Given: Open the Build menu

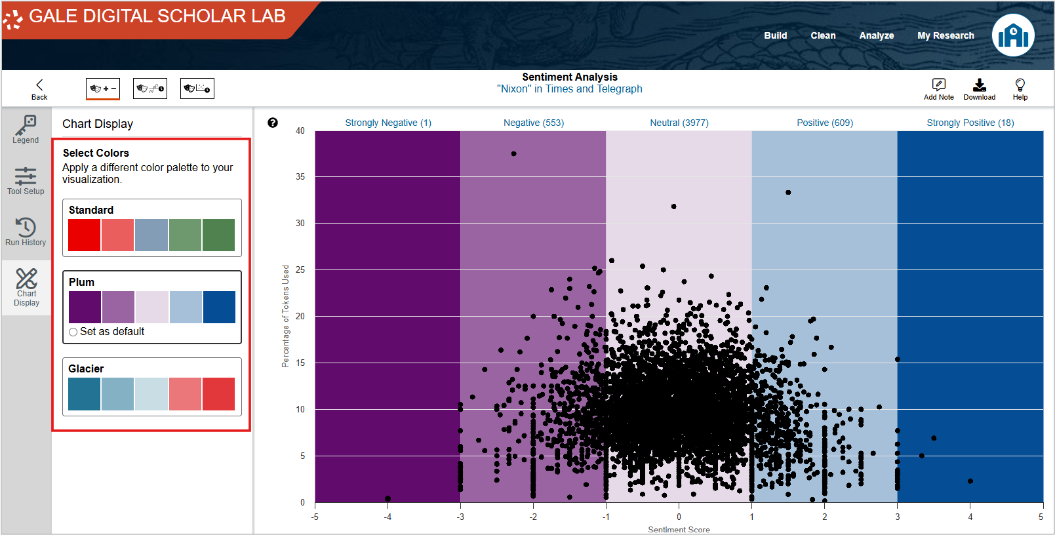Looking at the screenshot, I should pyautogui.click(x=775, y=35).
